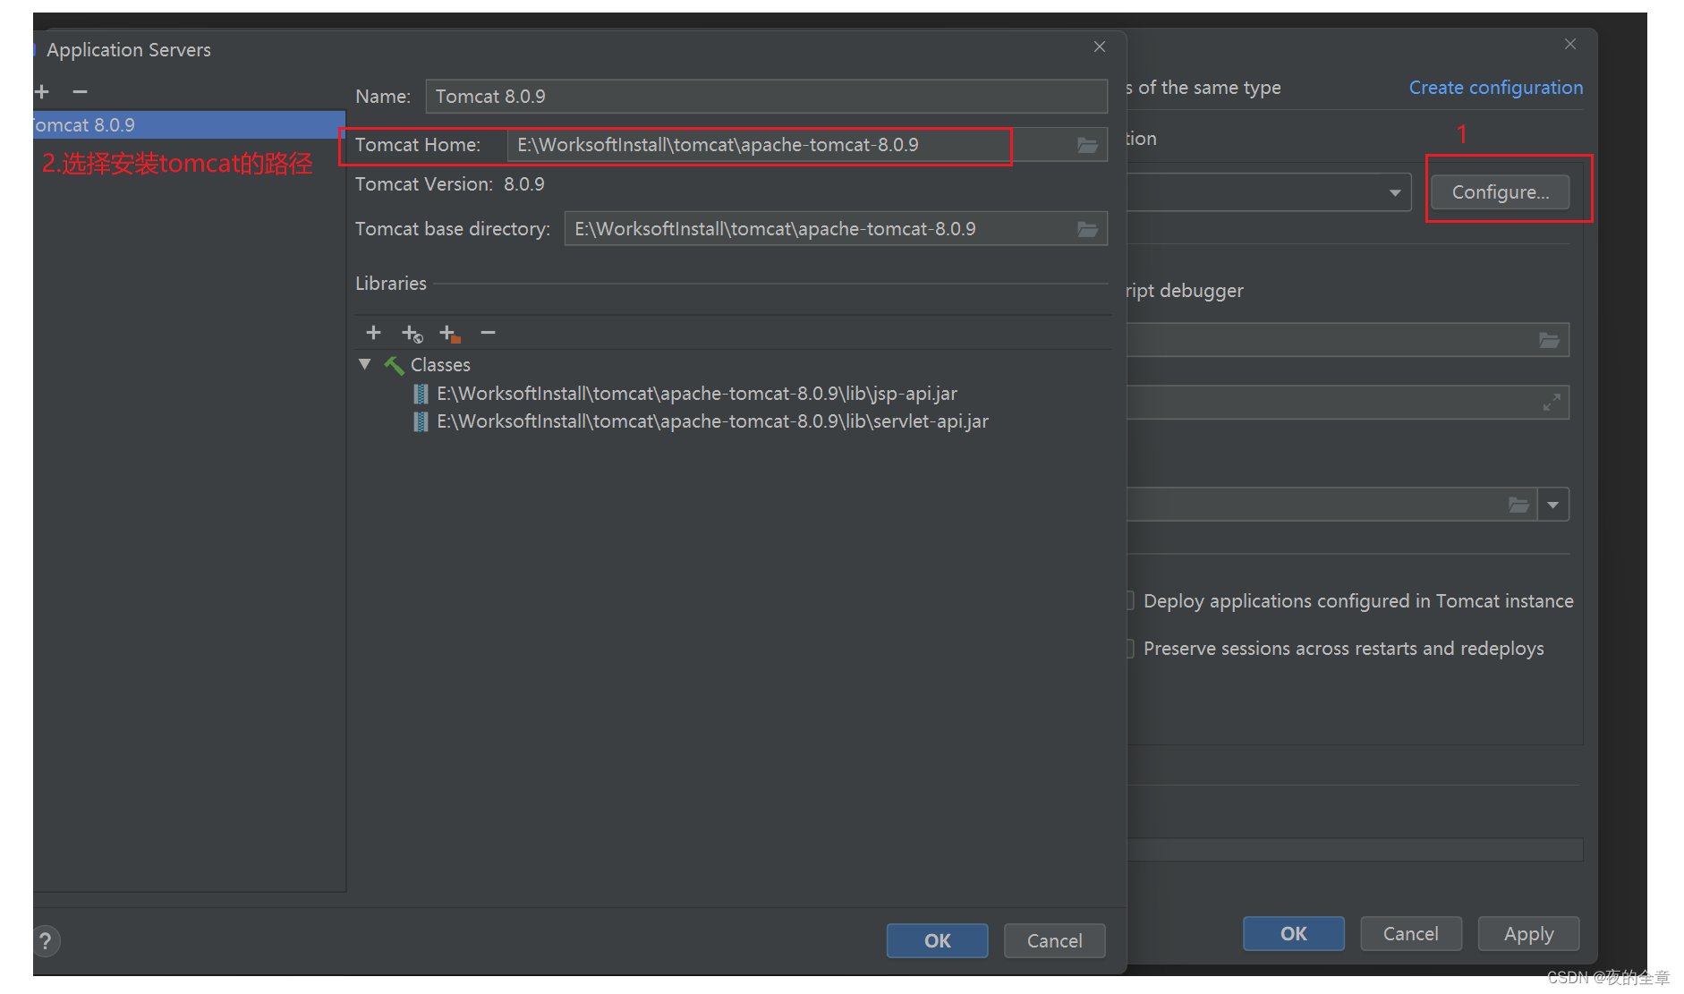Select the jsp-api.jar library entry
The width and height of the screenshot is (1684, 994).
click(x=696, y=394)
